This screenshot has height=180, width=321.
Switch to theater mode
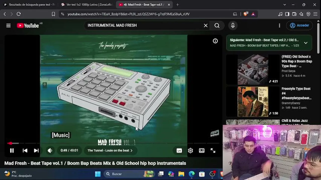202,150
